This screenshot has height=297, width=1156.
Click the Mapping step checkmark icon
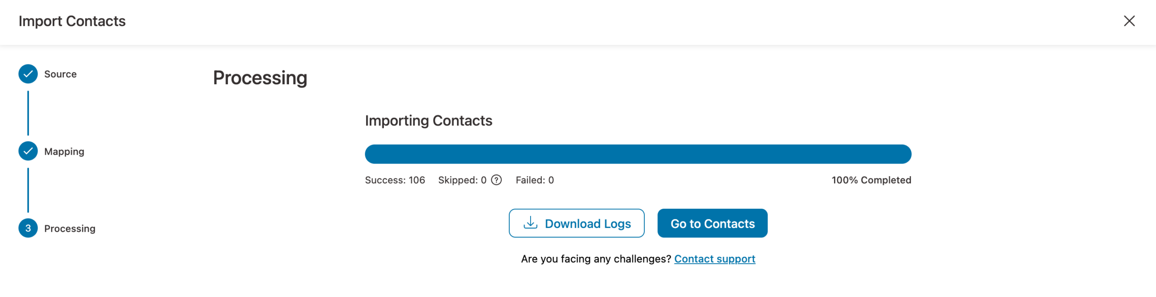pyautogui.click(x=28, y=151)
